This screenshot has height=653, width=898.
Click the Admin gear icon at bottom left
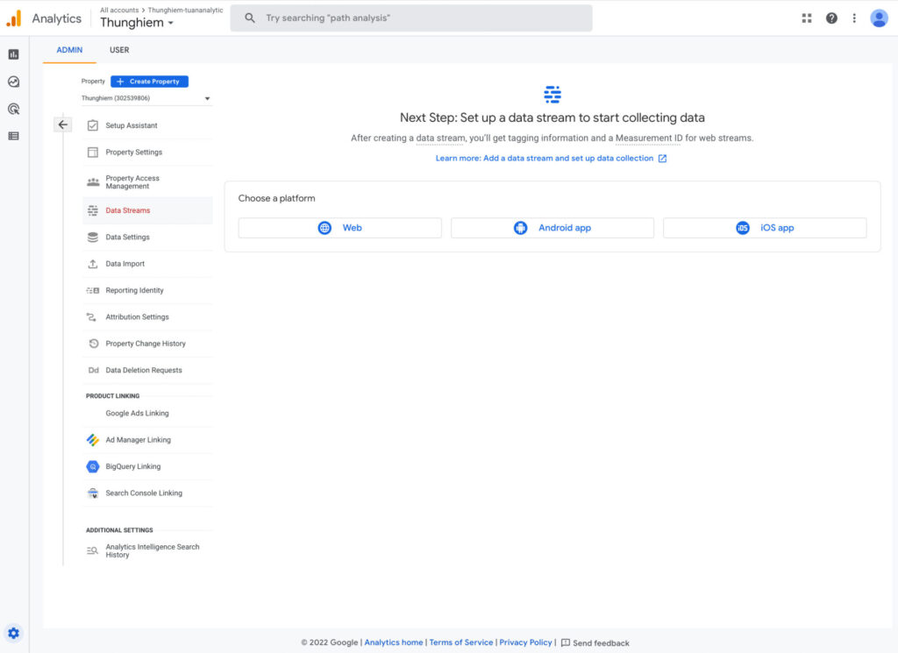[x=13, y=633]
